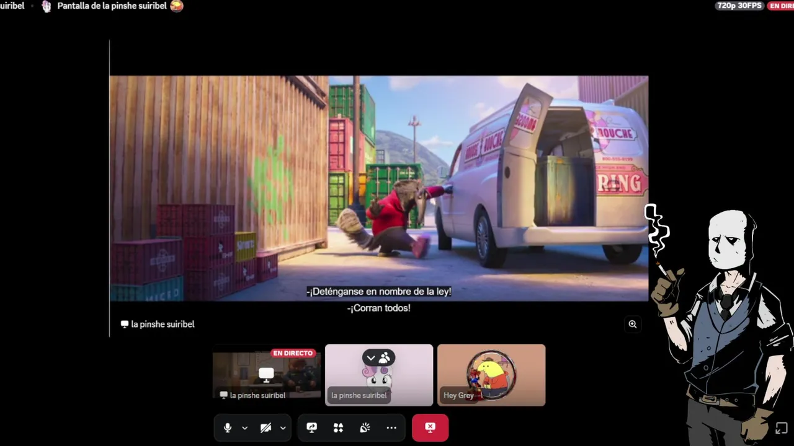Open camera options chevron
Screen dimensions: 794x446
point(283,427)
